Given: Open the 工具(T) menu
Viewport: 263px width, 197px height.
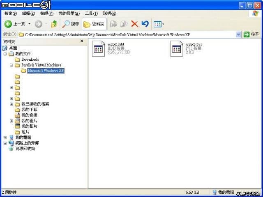Looking at the screenshot, I should pos(91,14).
